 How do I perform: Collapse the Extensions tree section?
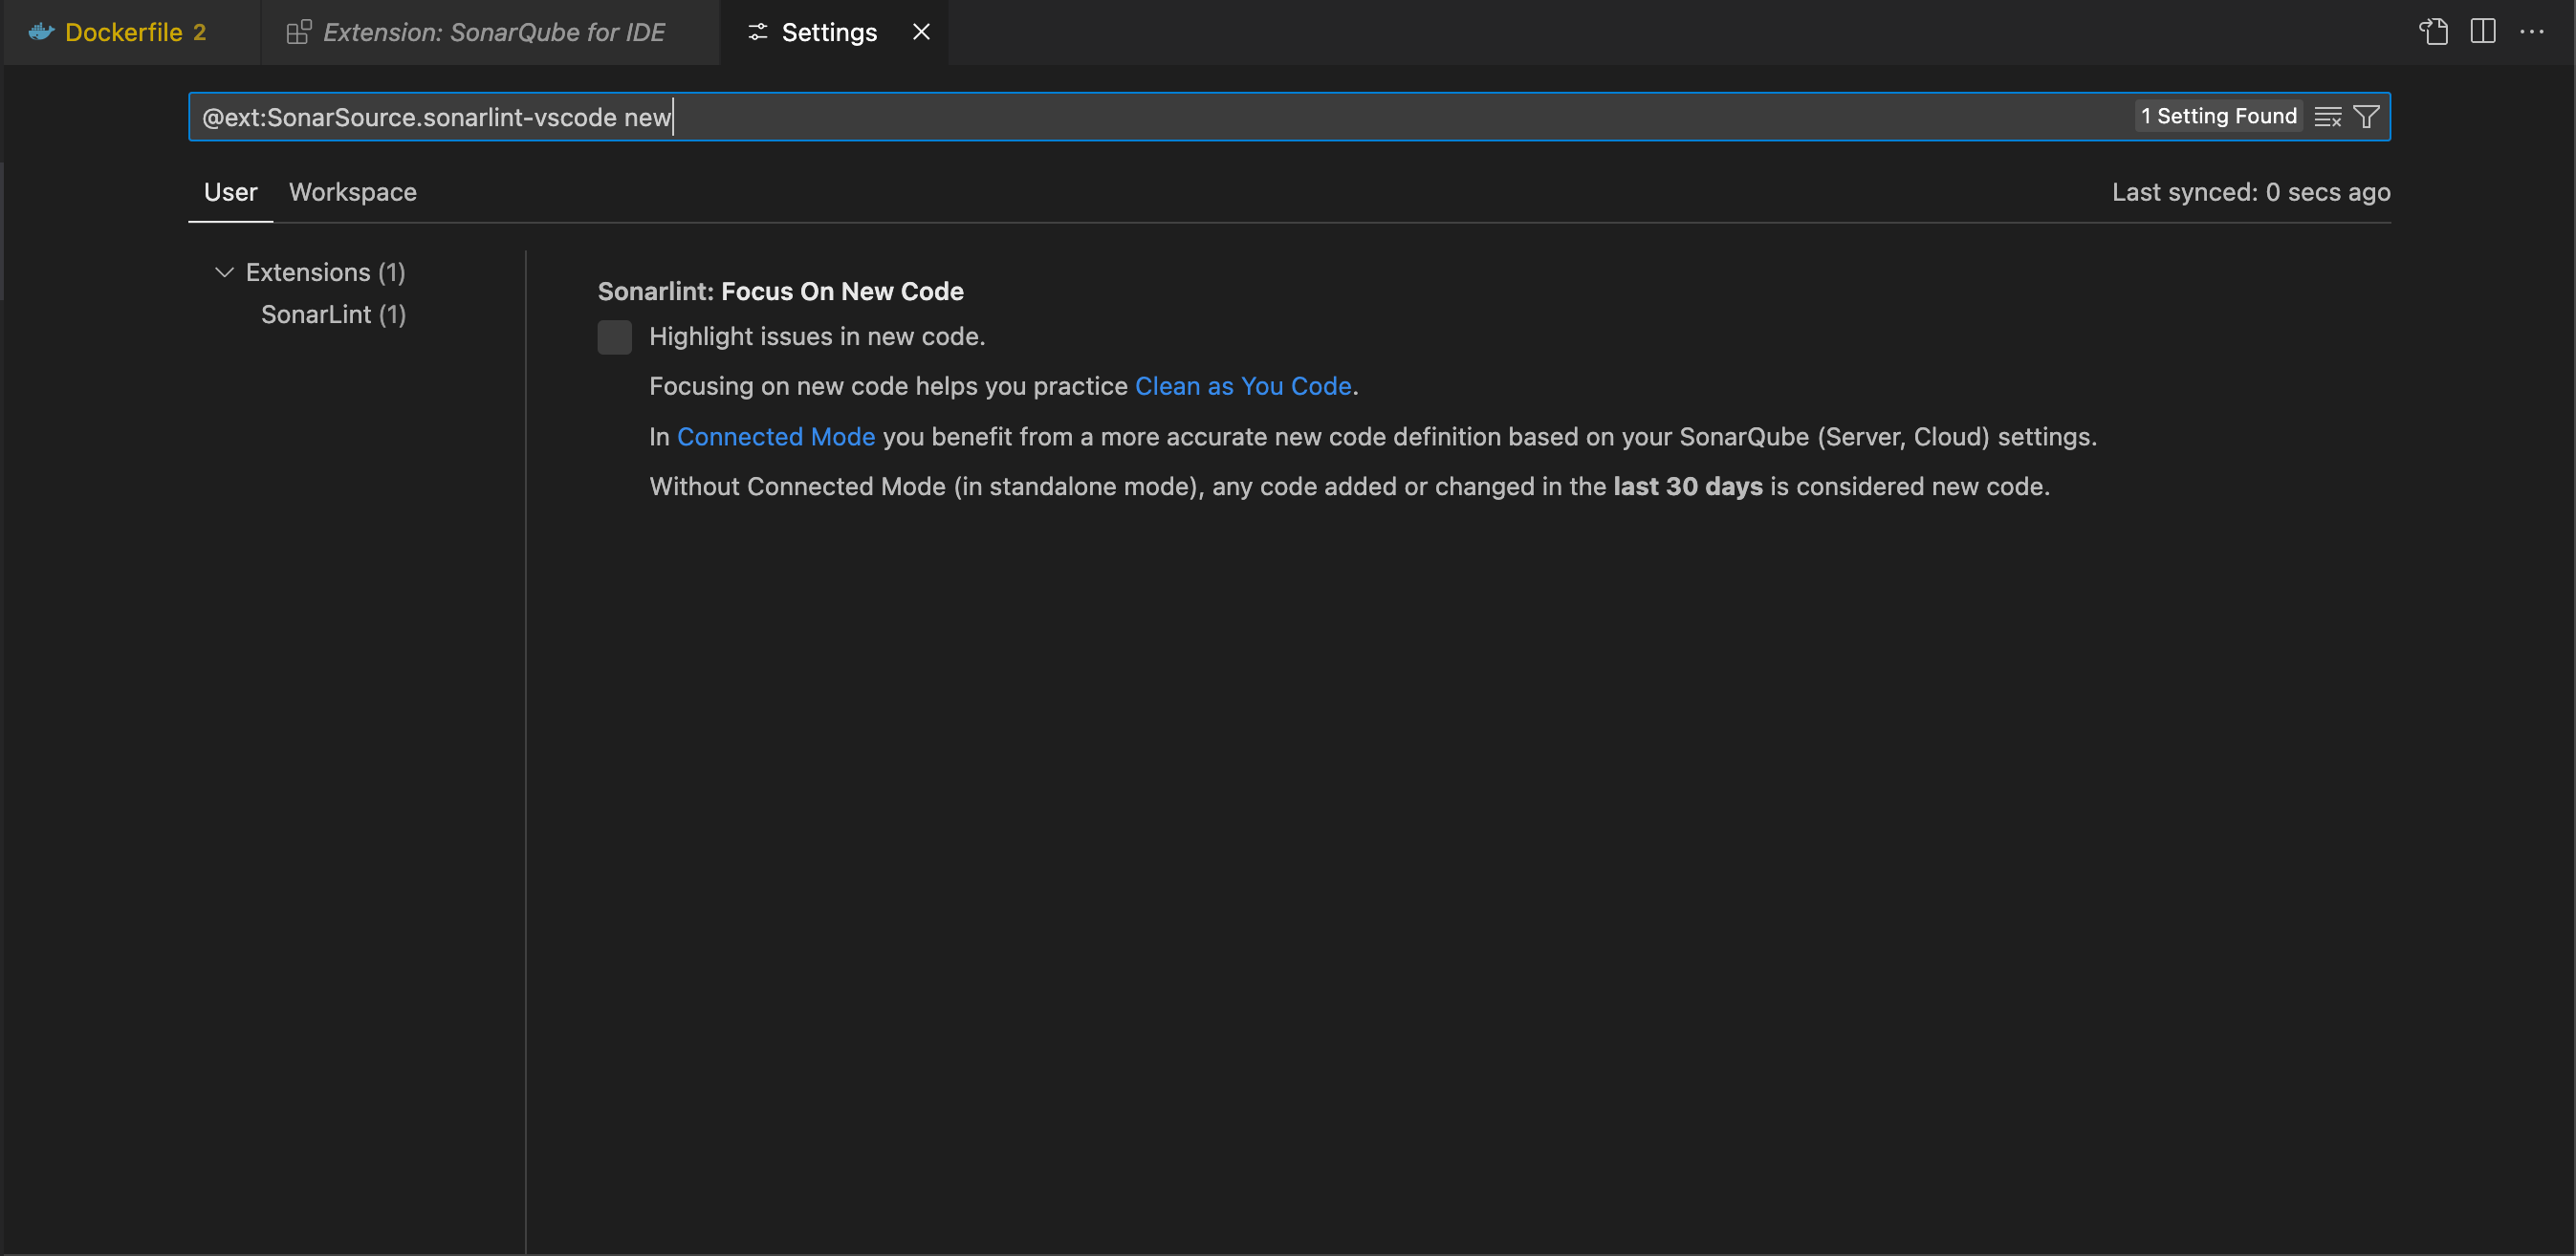[x=224, y=272]
